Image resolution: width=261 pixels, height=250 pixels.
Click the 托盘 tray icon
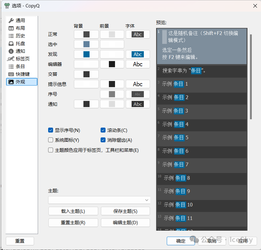(11, 44)
